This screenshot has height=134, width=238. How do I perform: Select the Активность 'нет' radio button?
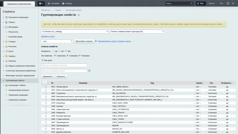tap(59, 51)
